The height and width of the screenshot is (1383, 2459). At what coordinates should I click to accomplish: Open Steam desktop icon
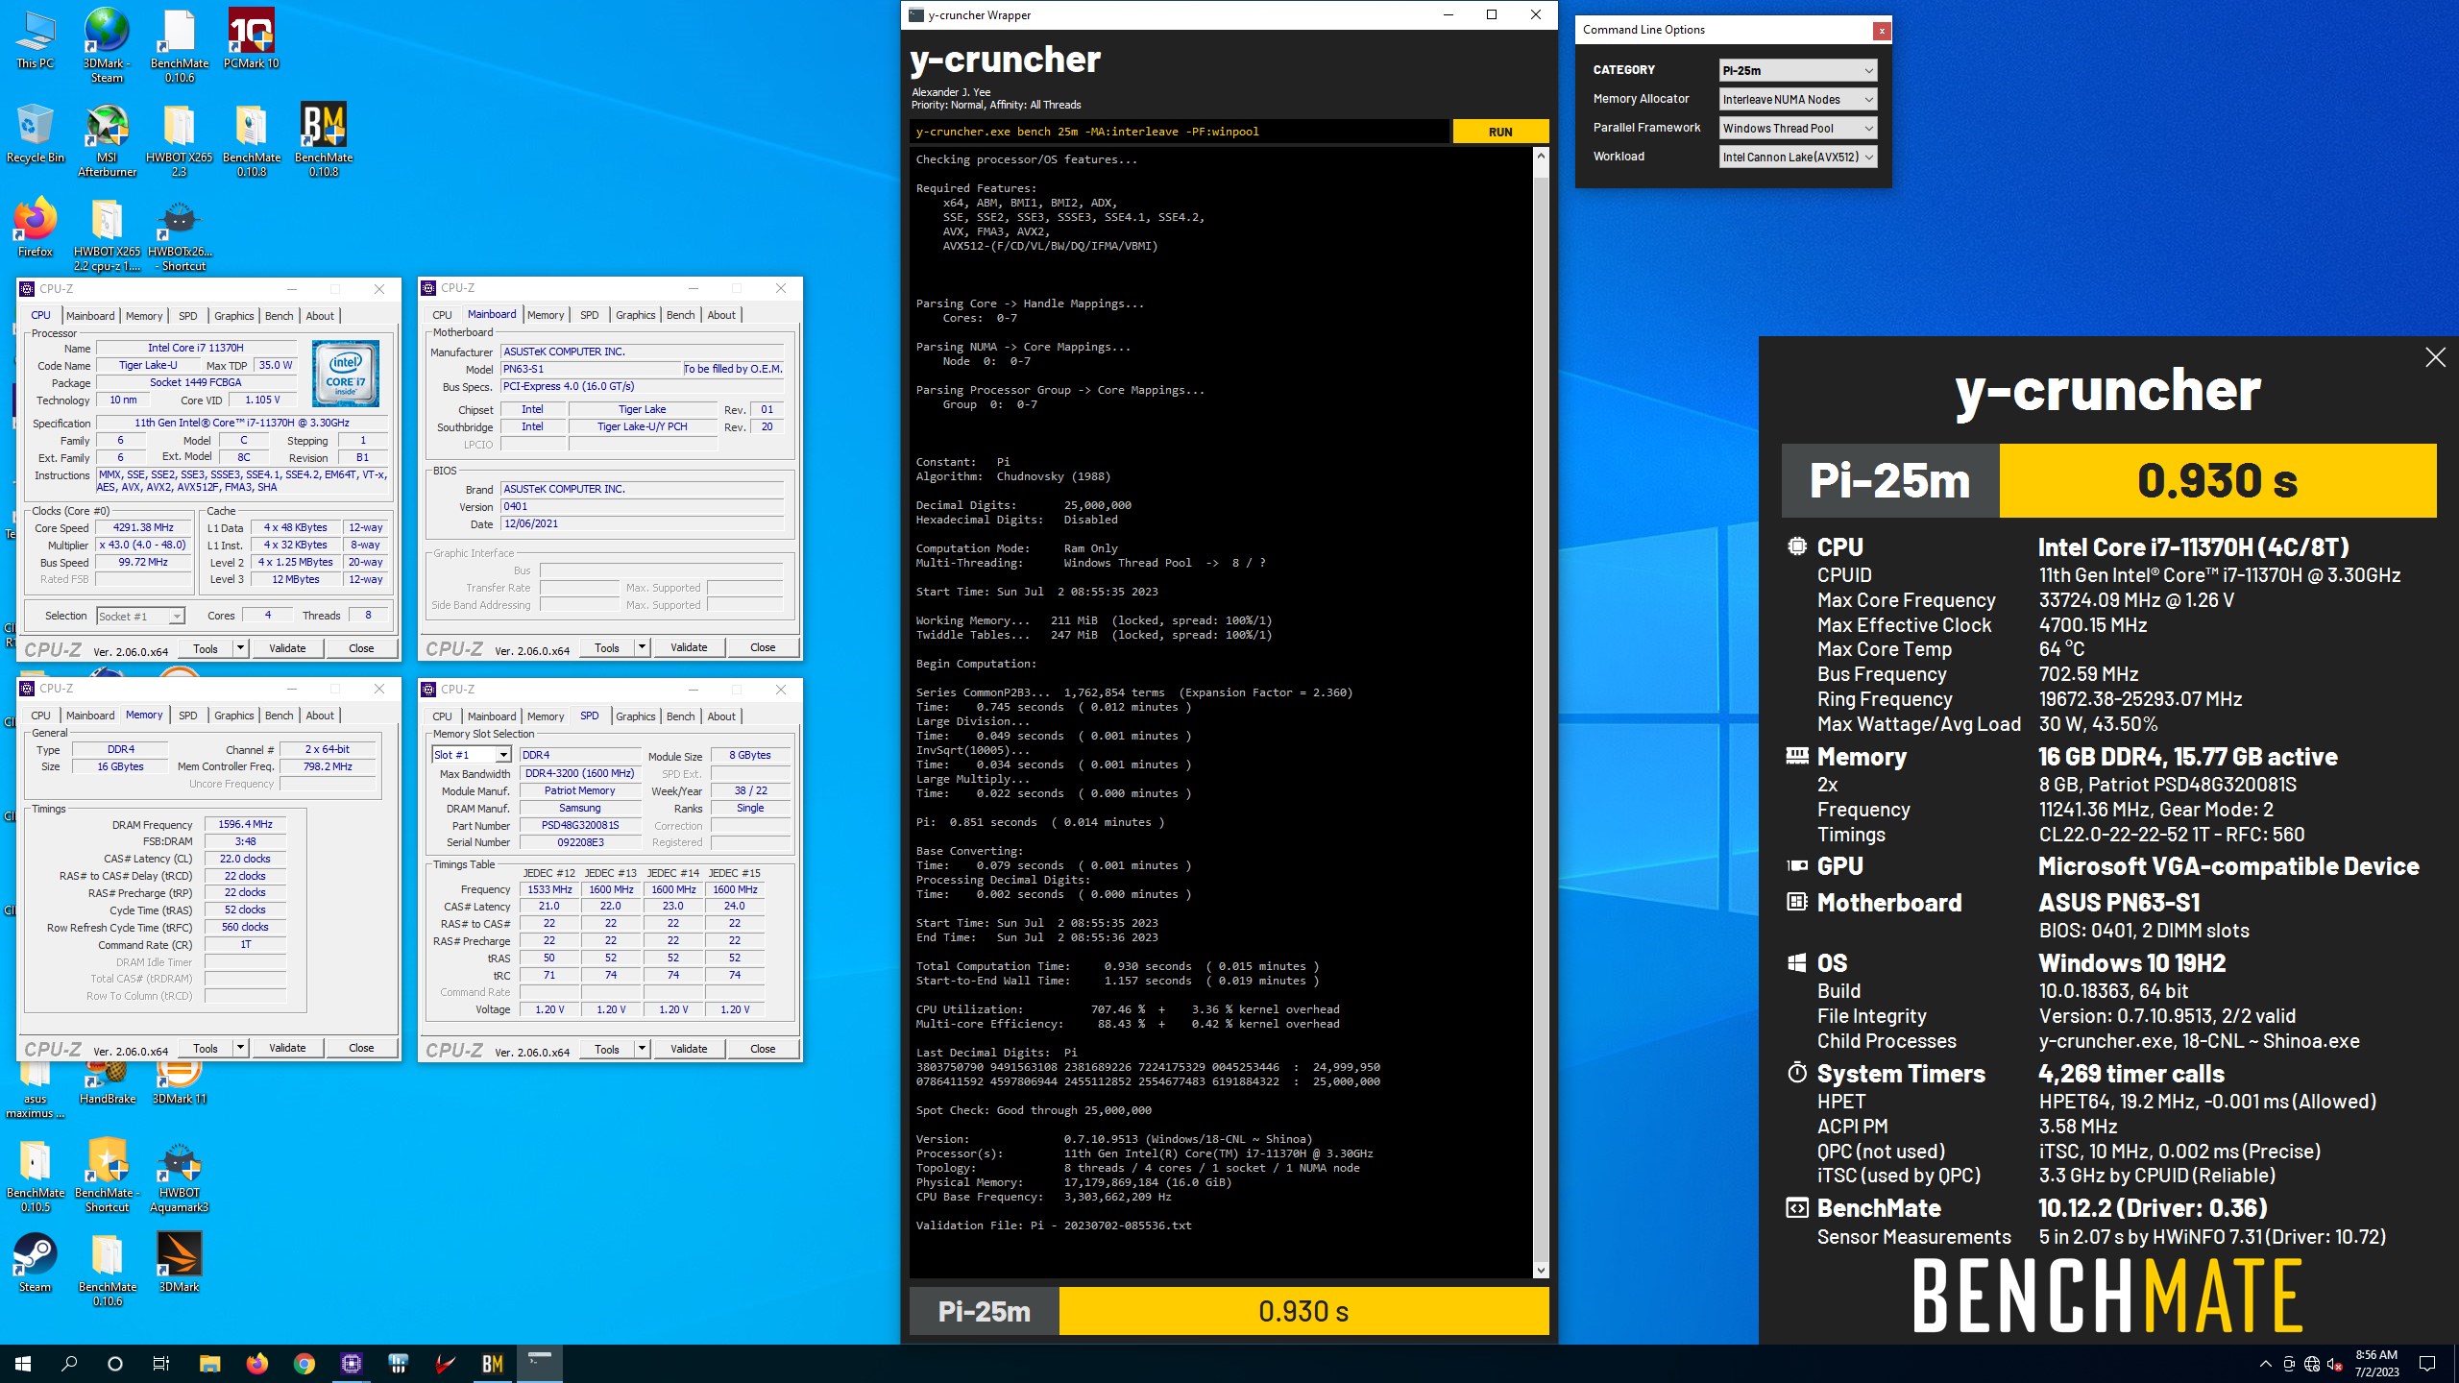36,1263
